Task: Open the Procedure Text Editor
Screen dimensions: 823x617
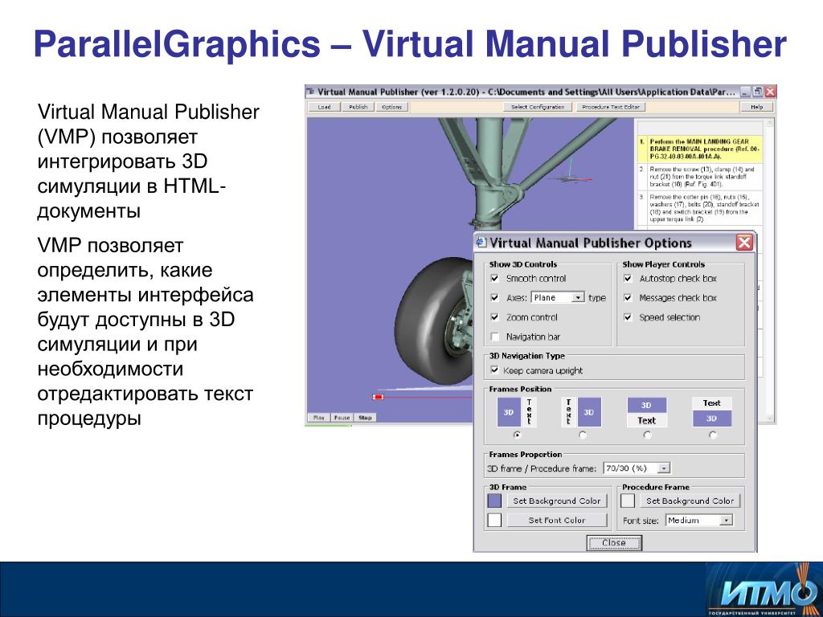Action: 611,107
